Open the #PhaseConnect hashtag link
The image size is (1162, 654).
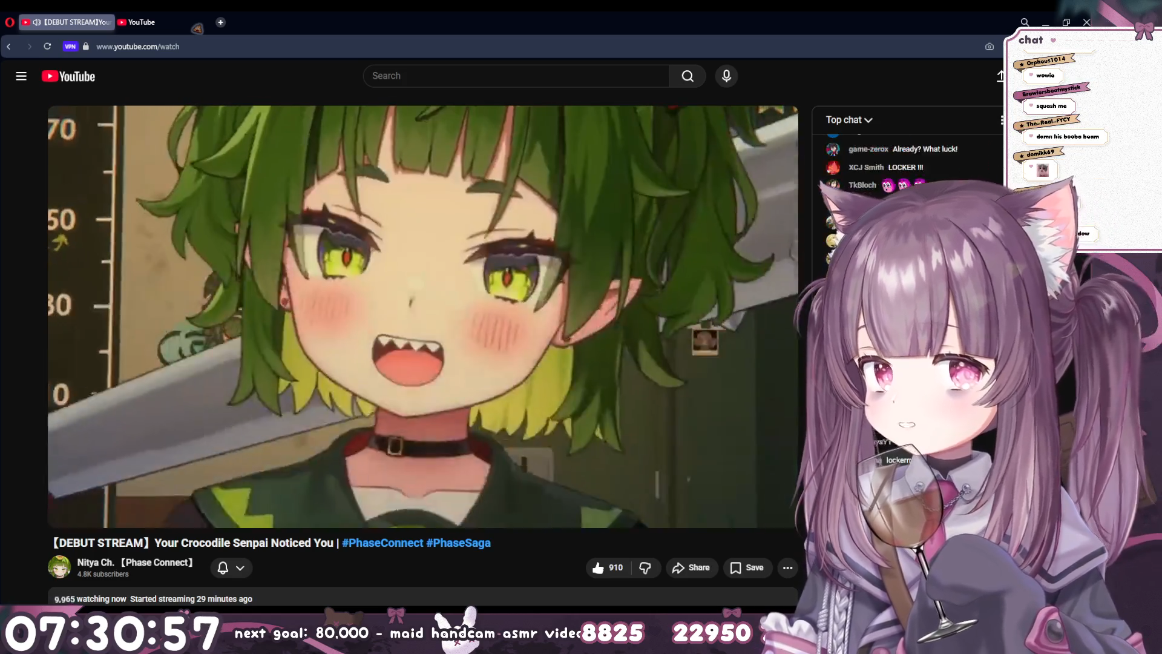click(382, 543)
